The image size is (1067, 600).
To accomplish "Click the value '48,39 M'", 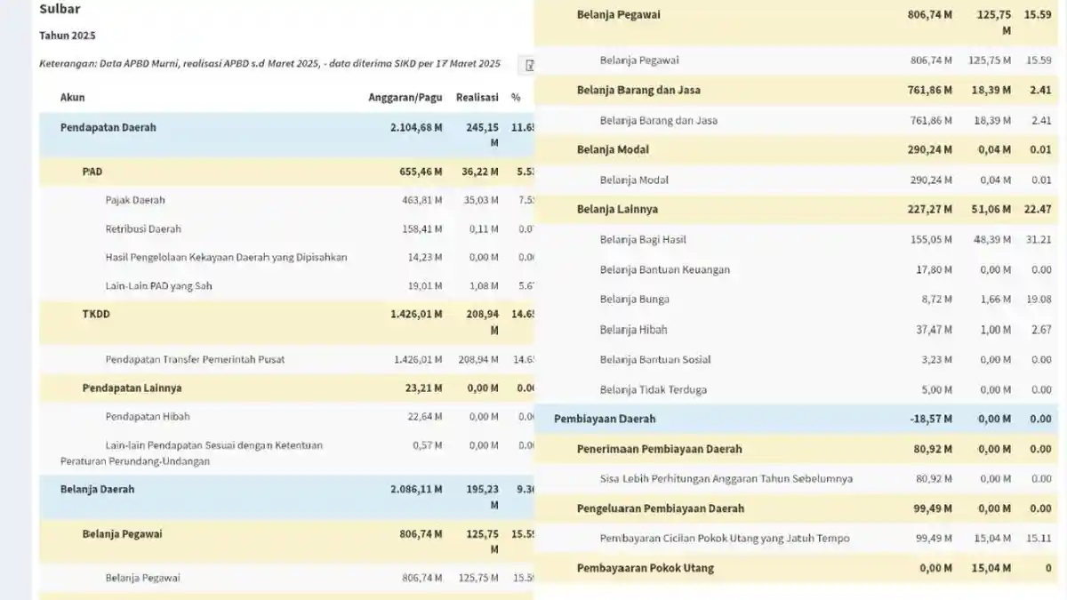I will [992, 240].
